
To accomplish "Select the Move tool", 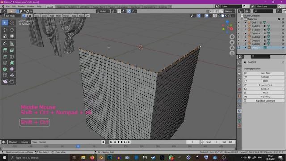I will 5,30.
